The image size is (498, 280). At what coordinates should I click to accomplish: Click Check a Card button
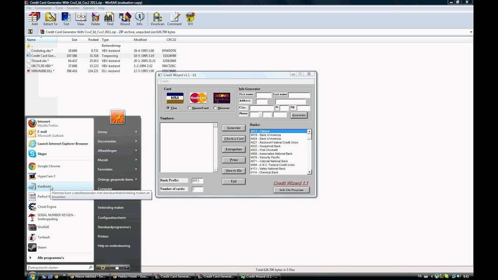point(234,138)
